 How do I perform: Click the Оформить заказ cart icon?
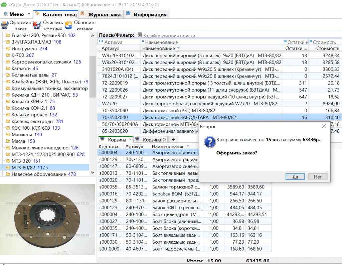click(x=4, y=25)
